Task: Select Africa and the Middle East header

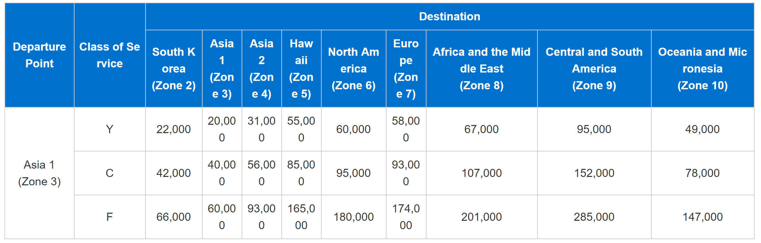Action: click(482, 69)
